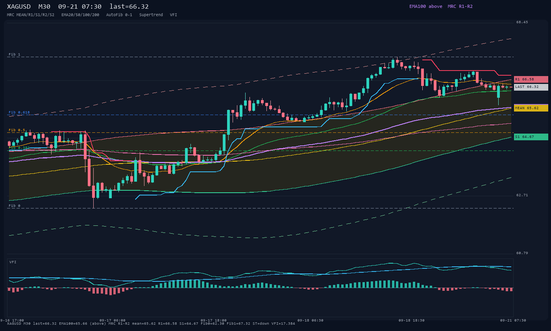This screenshot has height=331, width=551.
Task: Click the XAGUSD symbol title
Action: [x=19, y=7]
